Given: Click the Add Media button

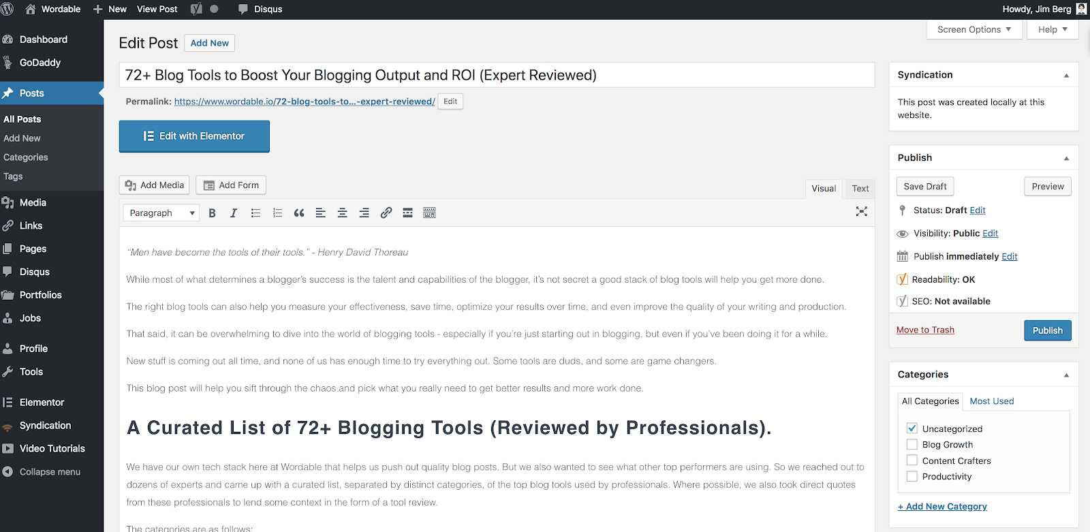Looking at the screenshot, I should pyautogui.click(x=155, y=185).
